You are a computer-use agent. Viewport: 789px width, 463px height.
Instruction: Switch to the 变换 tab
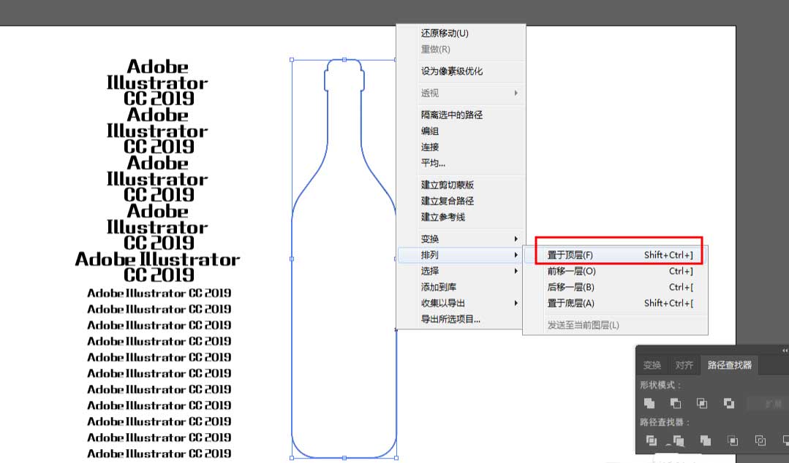[x=652, y=365]
